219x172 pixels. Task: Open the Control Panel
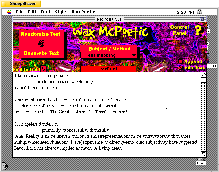(x=180, y=30)
